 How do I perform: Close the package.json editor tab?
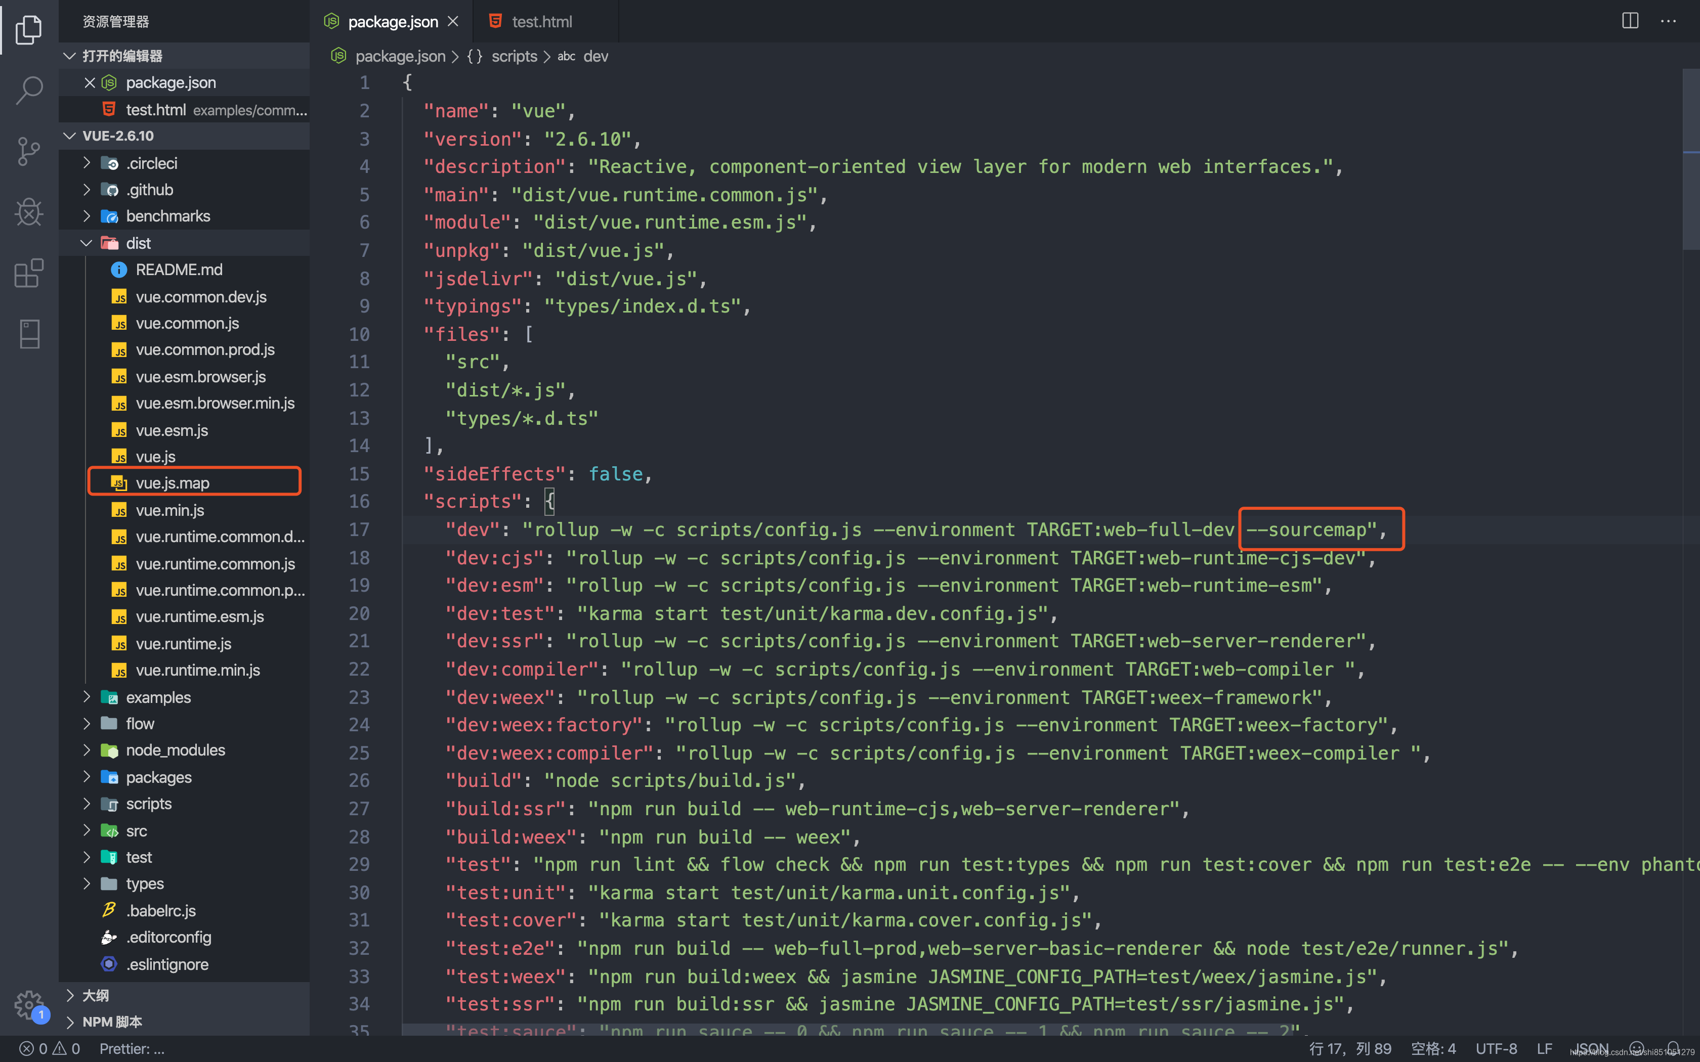(x=453, y=21)
